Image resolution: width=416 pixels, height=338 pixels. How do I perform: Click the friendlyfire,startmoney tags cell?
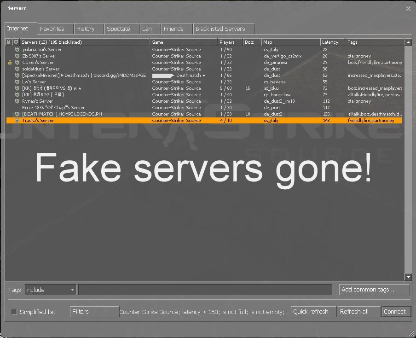point(371,121)
